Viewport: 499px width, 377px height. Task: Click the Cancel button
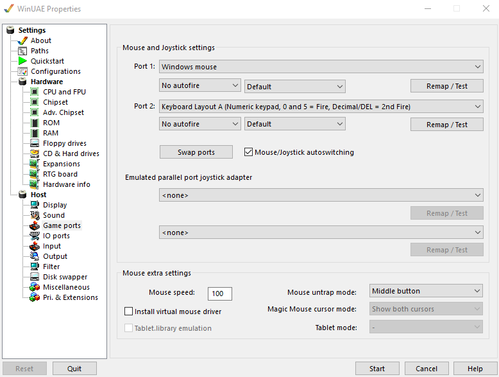pyautogui.click(x=427, y=369)
